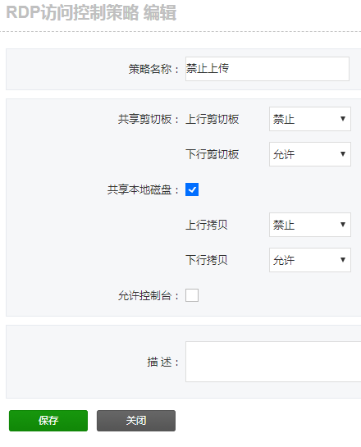This screenshot has height=447, width=361.
Task: Click the gray 关闭 button
Action: coord(136,421)
